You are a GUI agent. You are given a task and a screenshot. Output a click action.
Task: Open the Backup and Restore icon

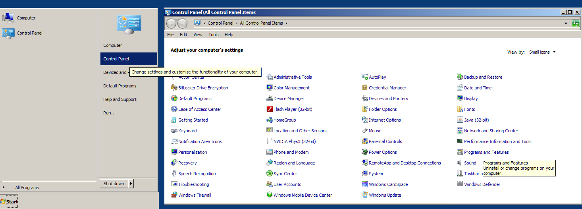pos(460,77)
